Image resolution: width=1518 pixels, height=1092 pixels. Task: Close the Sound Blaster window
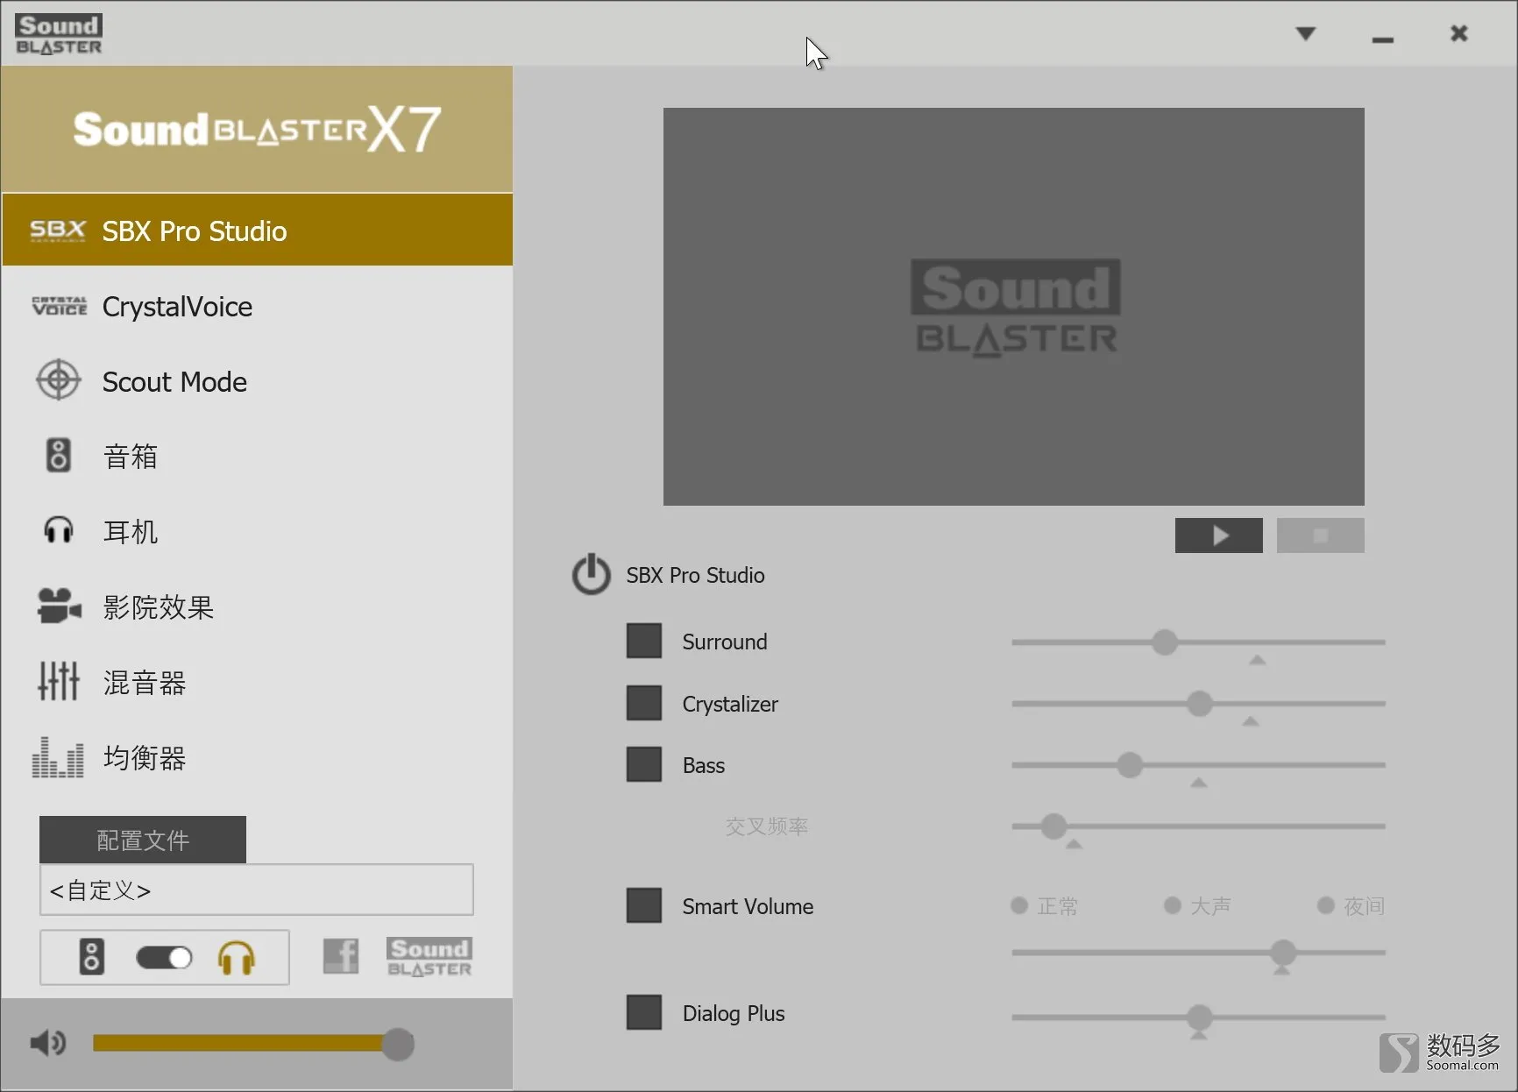[x=1459, y=33]
